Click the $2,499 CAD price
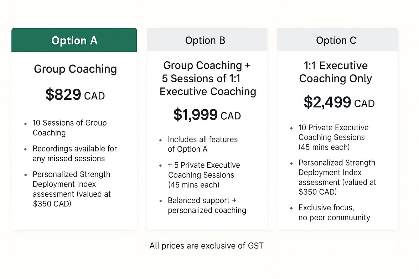 (339, 102)
